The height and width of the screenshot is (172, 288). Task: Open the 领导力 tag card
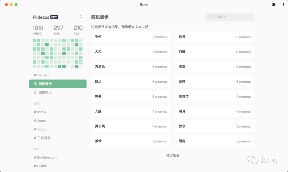(215, 96)
